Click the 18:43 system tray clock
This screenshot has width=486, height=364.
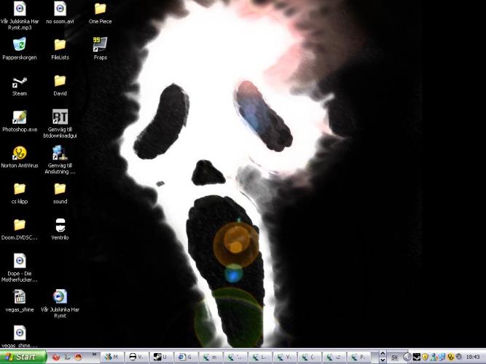pyautogui.click(x=474, y=357)
